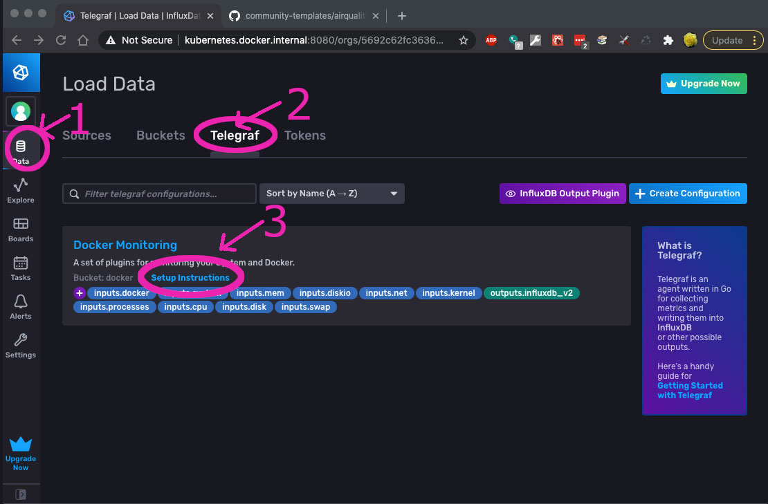Expand sidebar with bottom toggle icon
This screenshot has height=504, width=768.
[x=21, y=494]
